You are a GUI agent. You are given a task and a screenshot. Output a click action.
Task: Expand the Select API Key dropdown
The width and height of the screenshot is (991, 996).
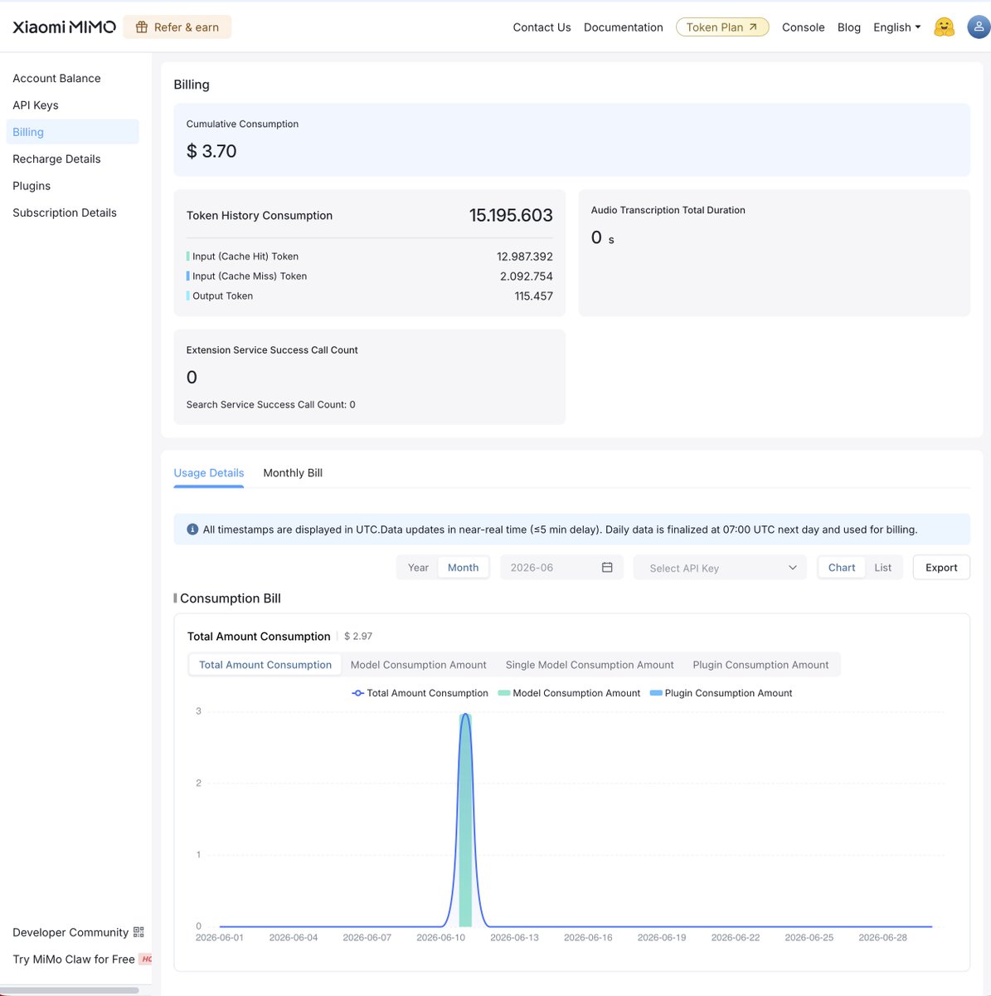pos(720,568)
